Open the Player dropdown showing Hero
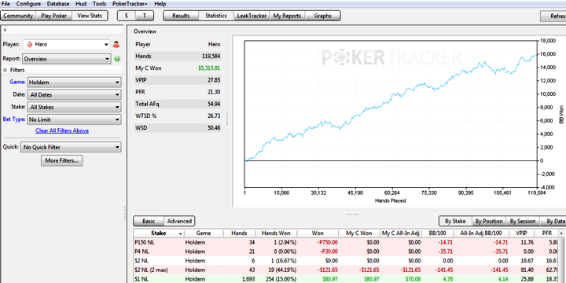The width and height of the screenshot is (566, 283). pyautogui.click(x=67, y=44)
